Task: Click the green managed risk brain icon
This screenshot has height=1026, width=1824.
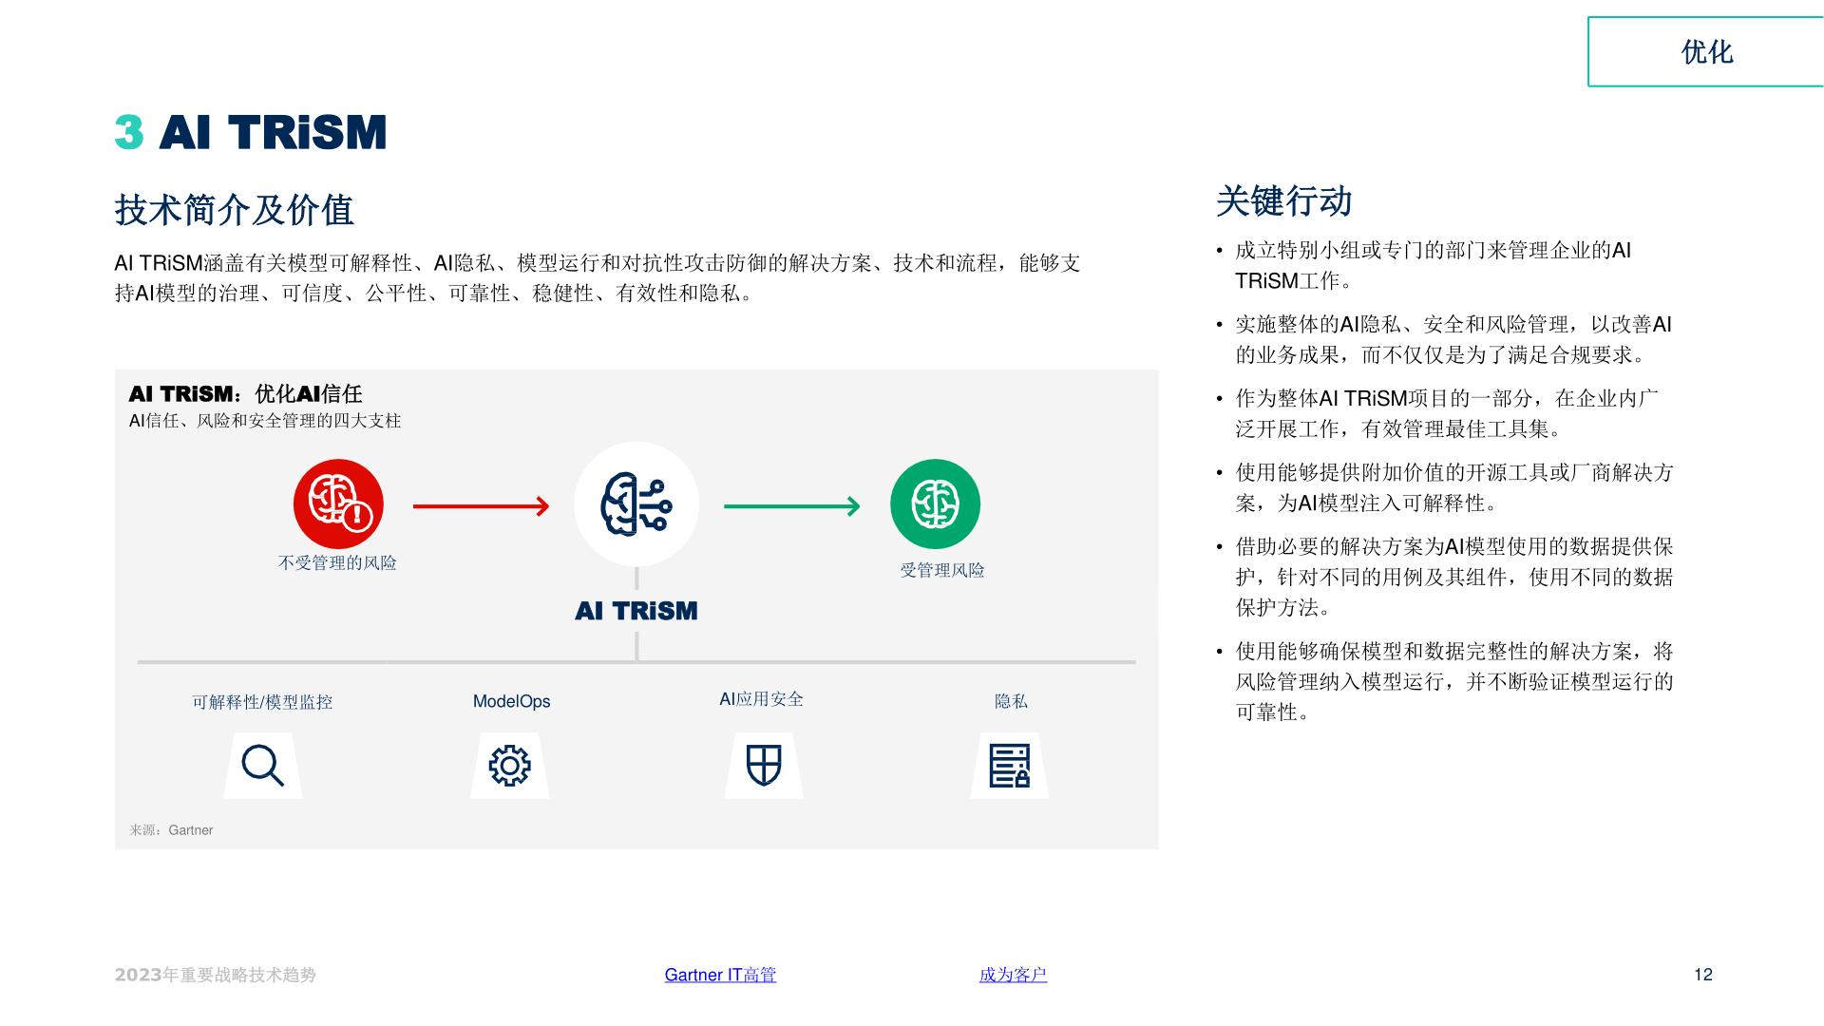Action: 935,504
